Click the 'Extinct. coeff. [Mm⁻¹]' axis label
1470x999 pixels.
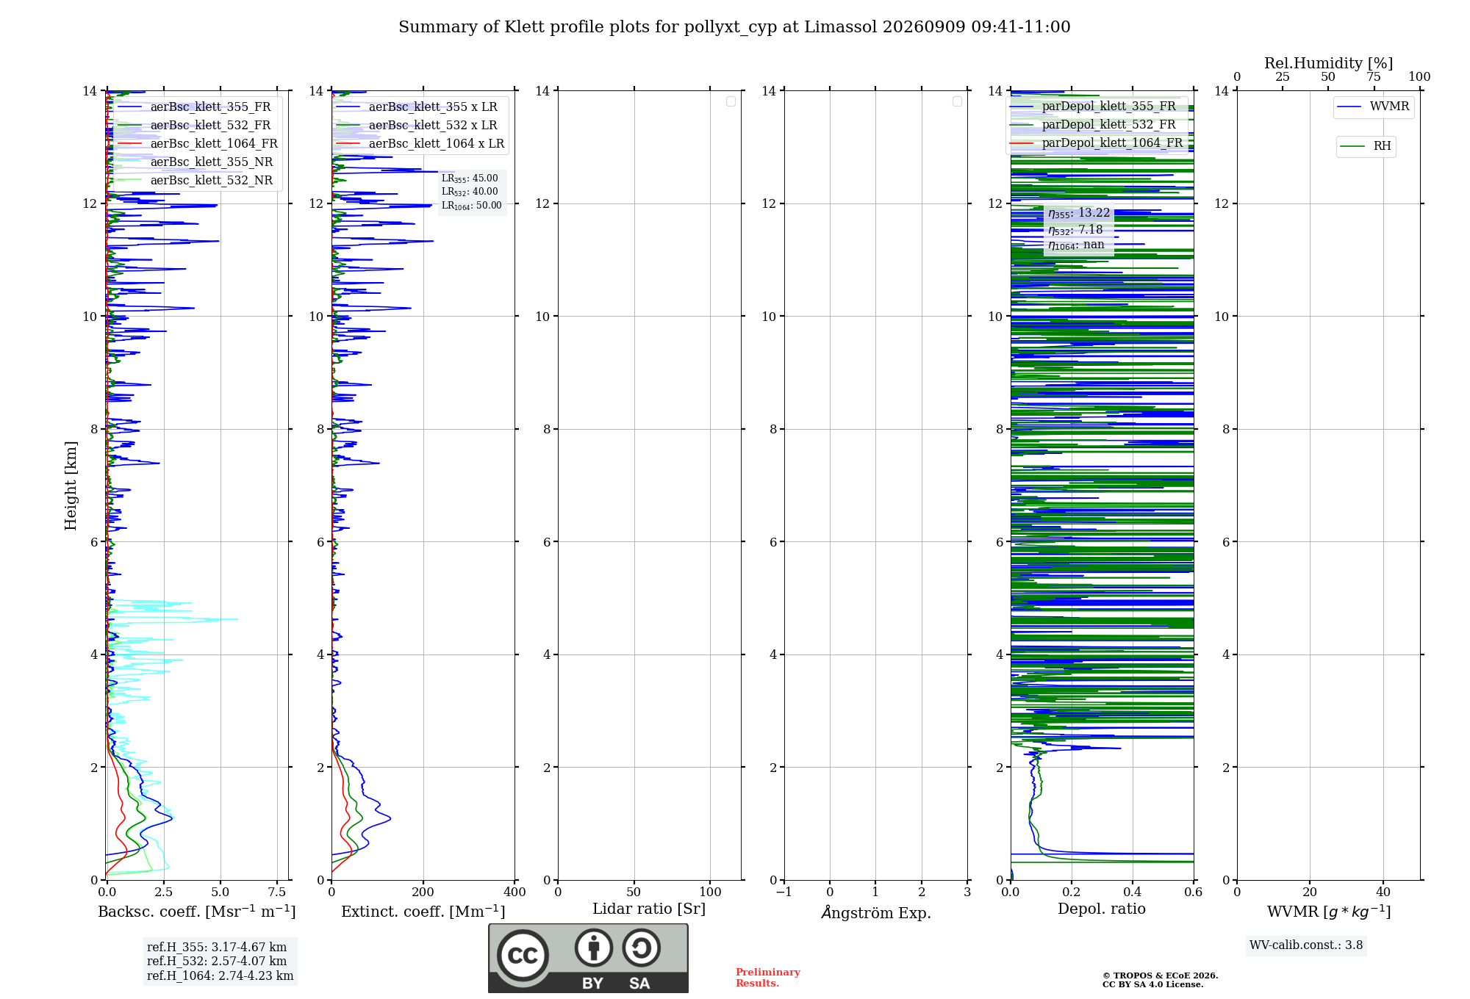423,911
